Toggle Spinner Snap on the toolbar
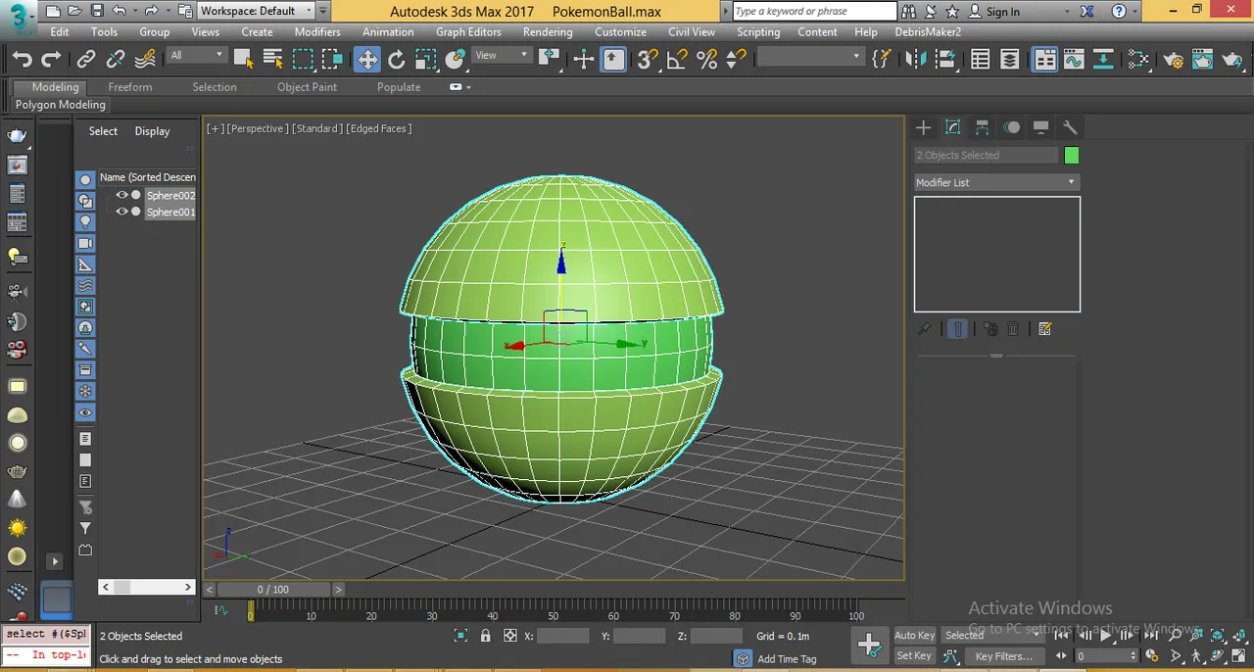Viewport: 1254px width, 672px height. pyautogui.click(x=736, y=60)
